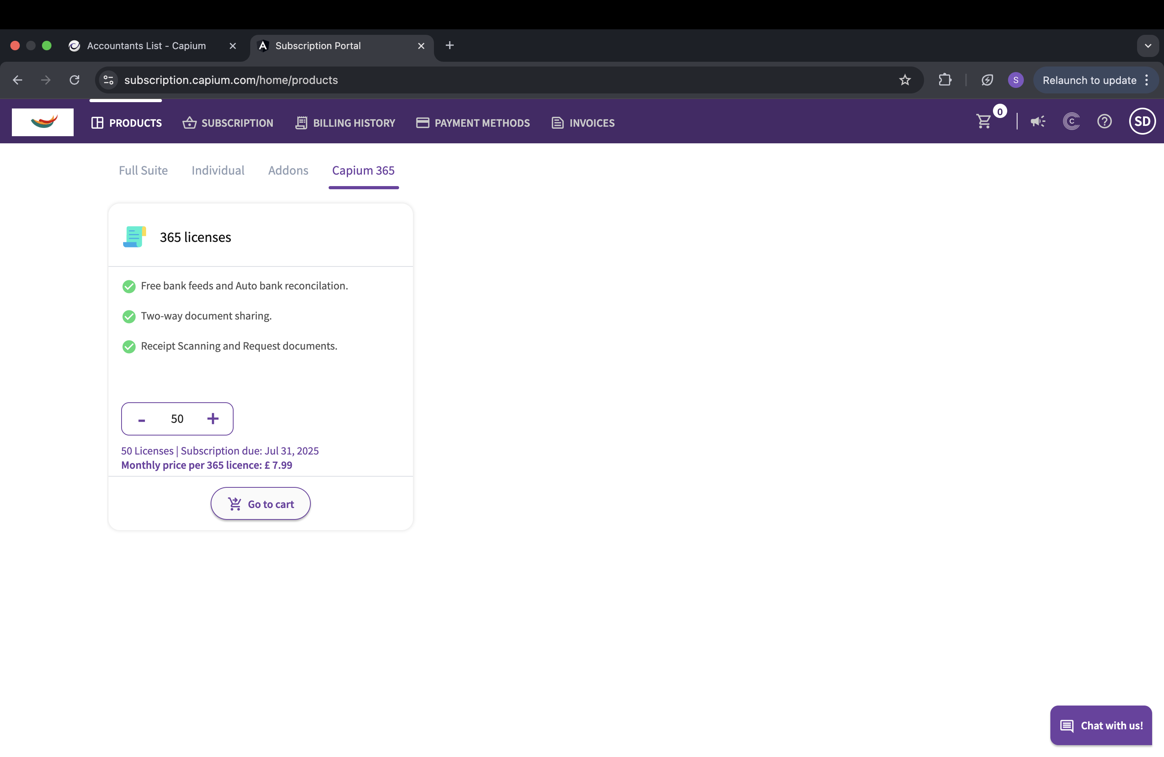
Task: Bookmark page with the star icon
Action: (x=905, y=80)
